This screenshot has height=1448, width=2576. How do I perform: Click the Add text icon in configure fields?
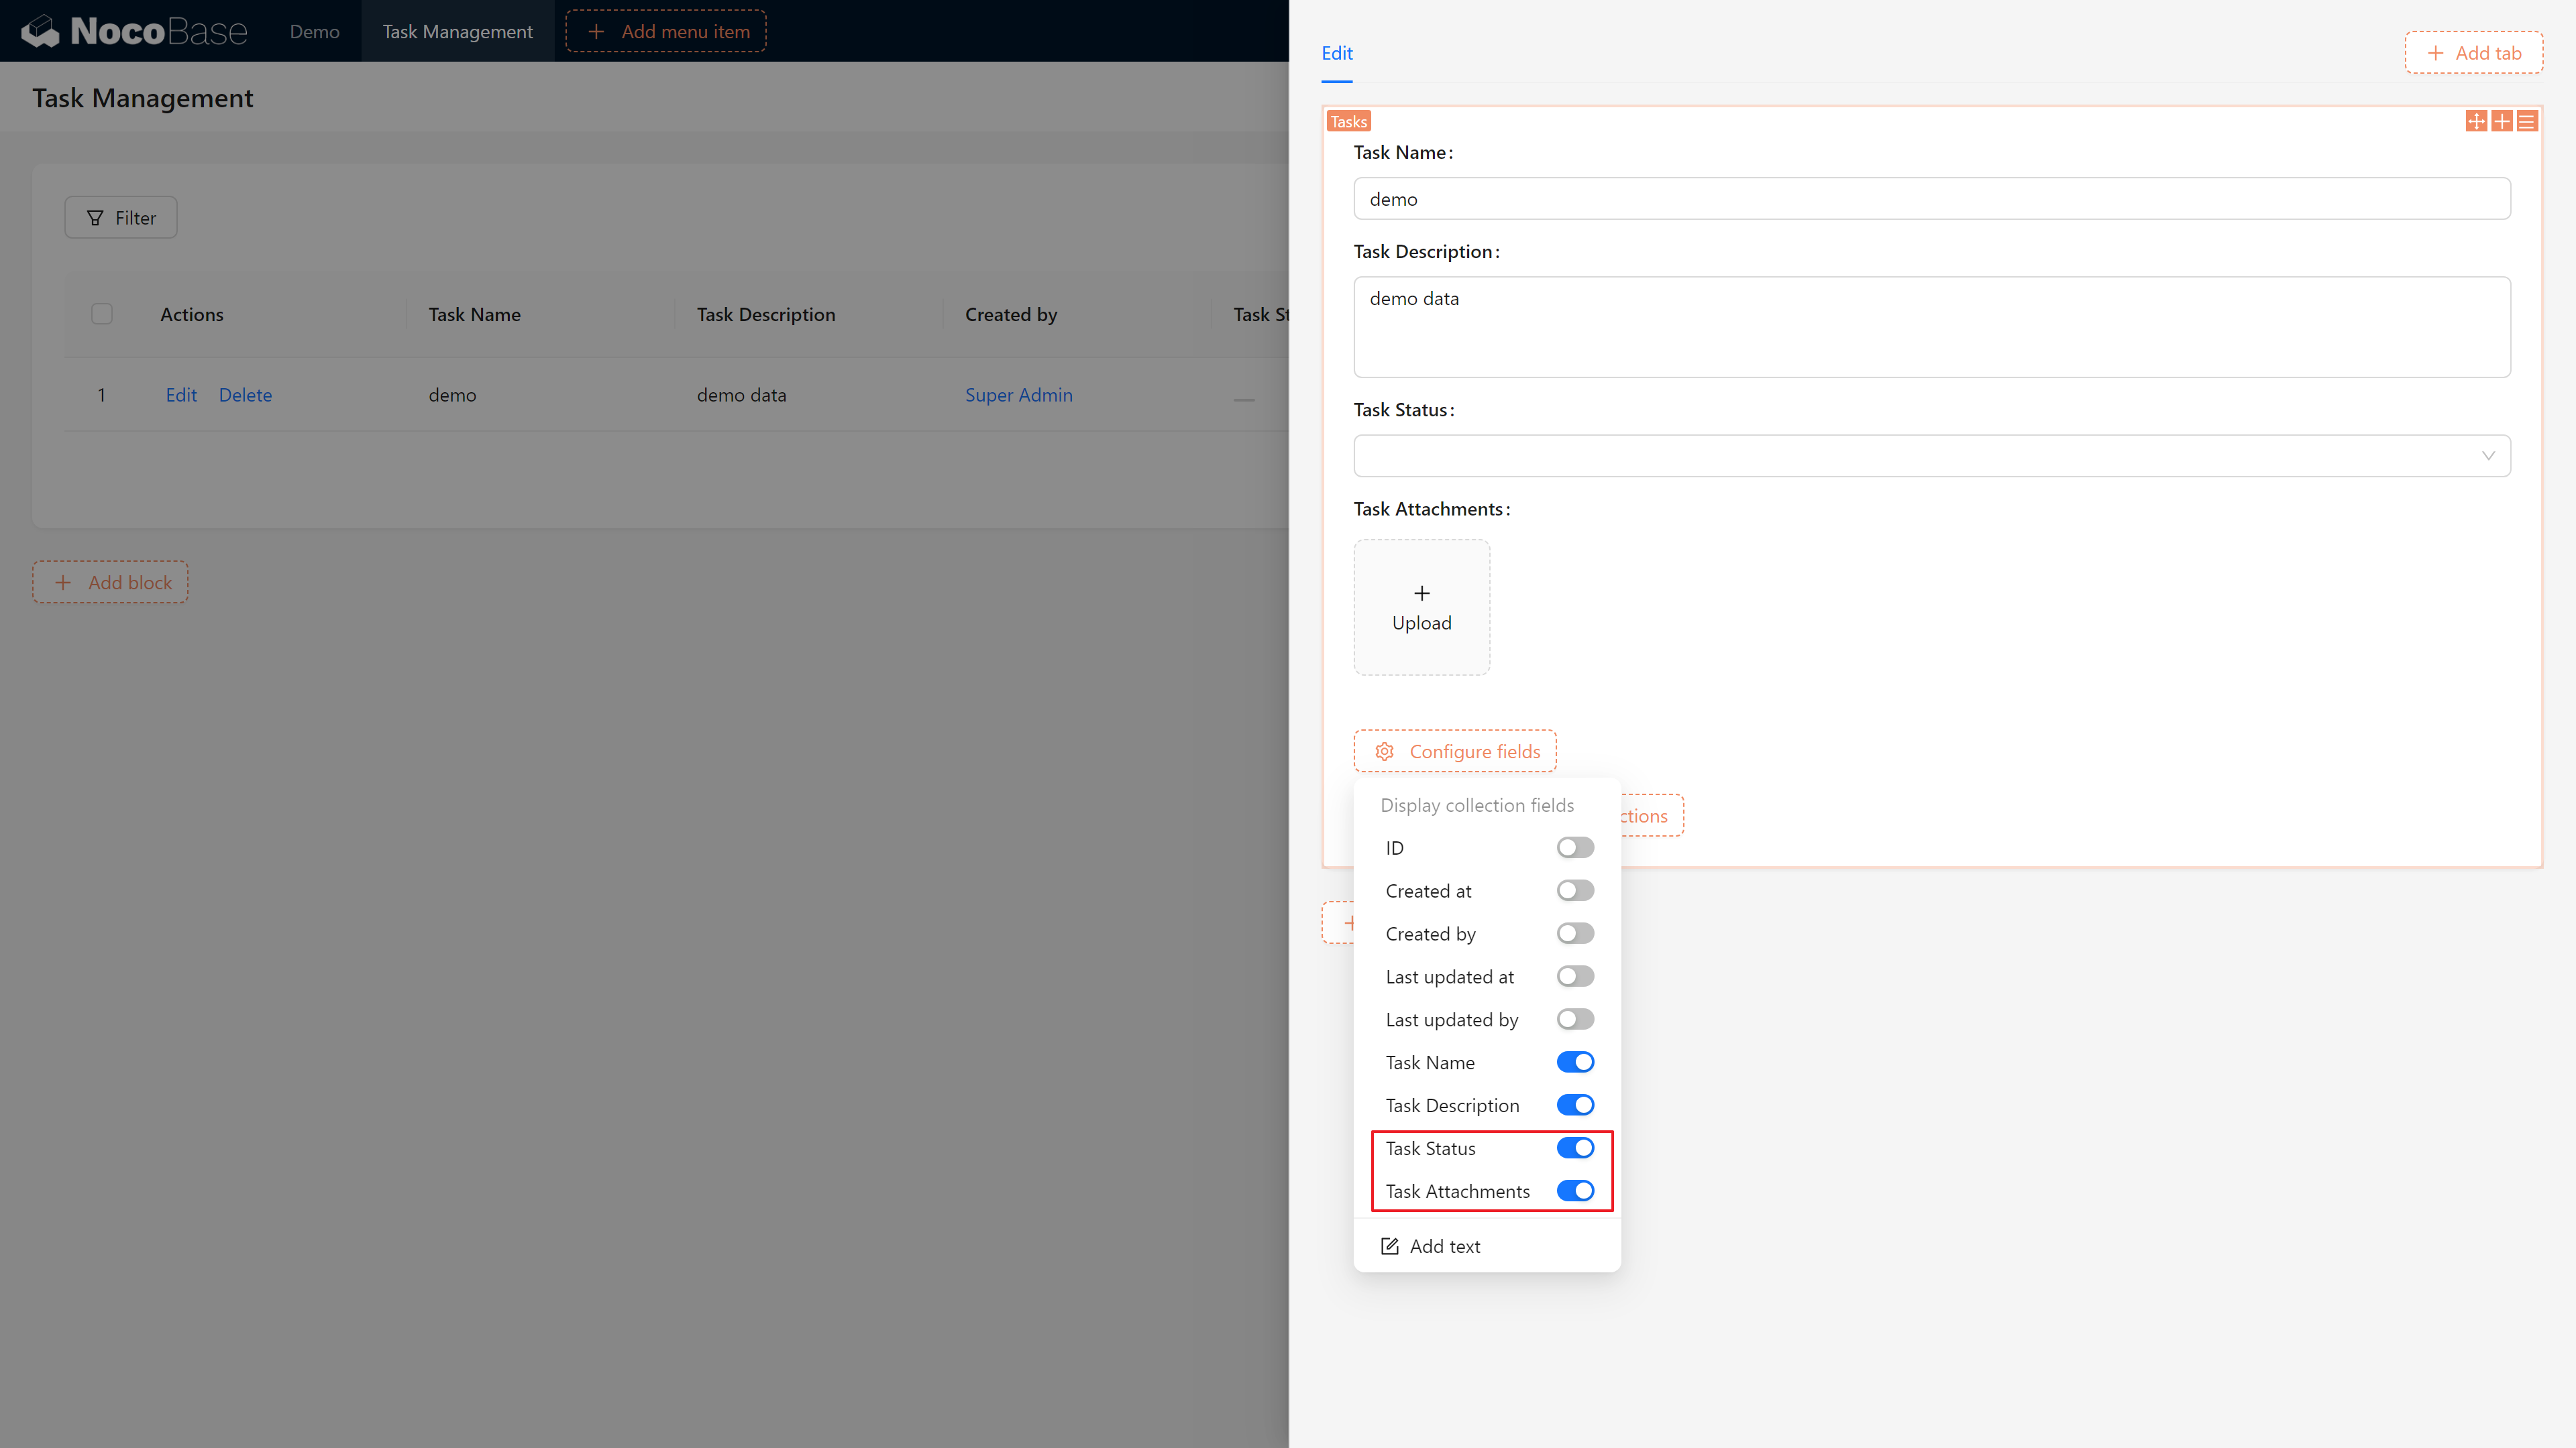1389,1245
